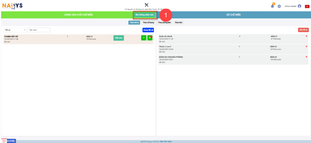This screenshot has width=311, height=143.
Task: Remove Nước trà chanh with red X
Action: coord(307,36)
